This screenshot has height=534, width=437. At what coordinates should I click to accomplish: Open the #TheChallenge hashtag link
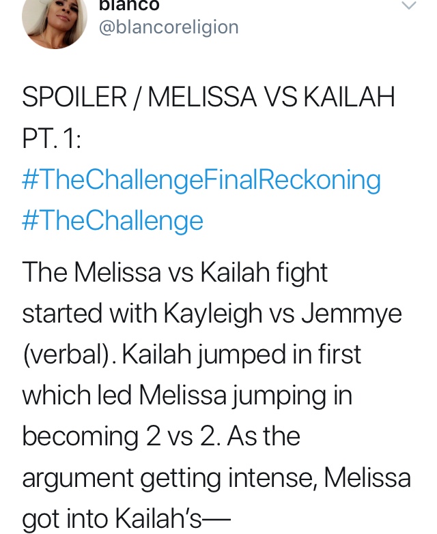113,221
